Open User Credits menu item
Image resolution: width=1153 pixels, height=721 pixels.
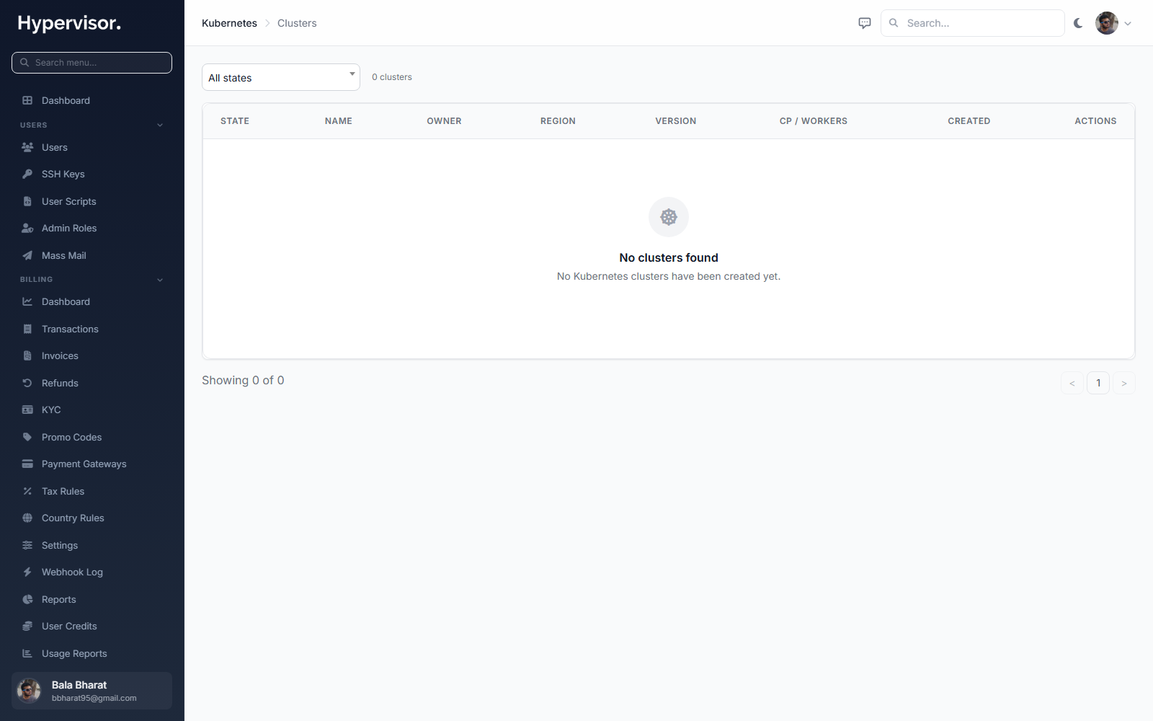pos(92,626)
